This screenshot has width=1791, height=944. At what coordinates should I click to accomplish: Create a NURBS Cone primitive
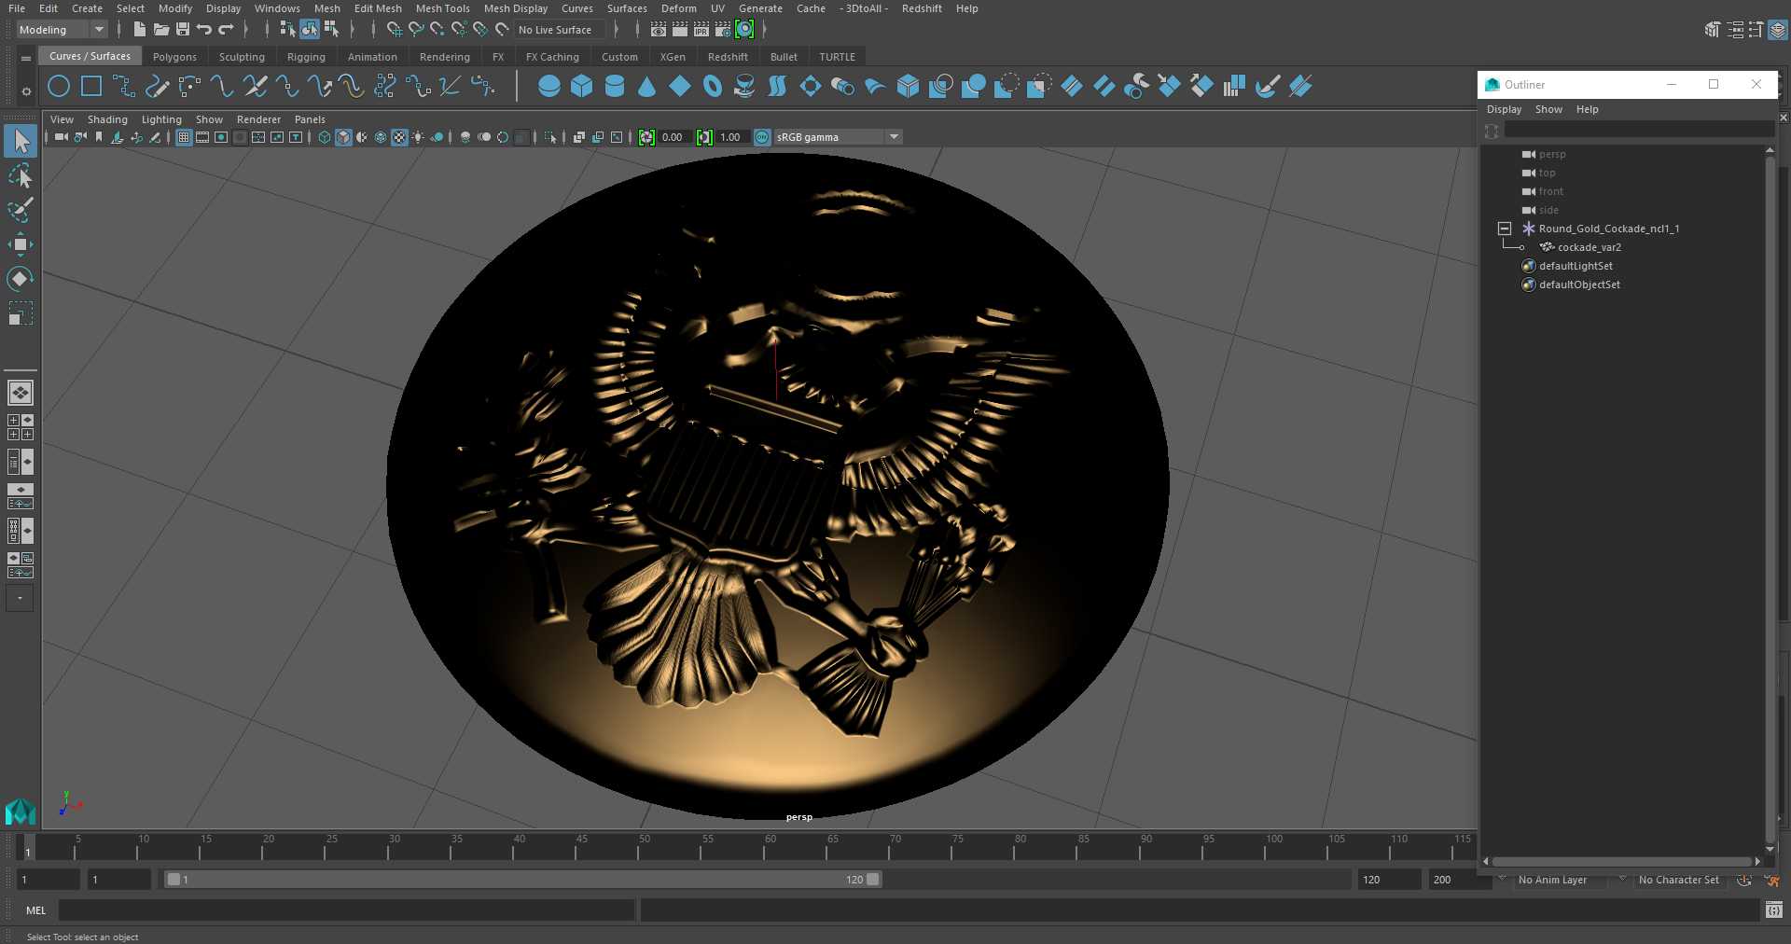pyautogui.click(x=647, y=87)
